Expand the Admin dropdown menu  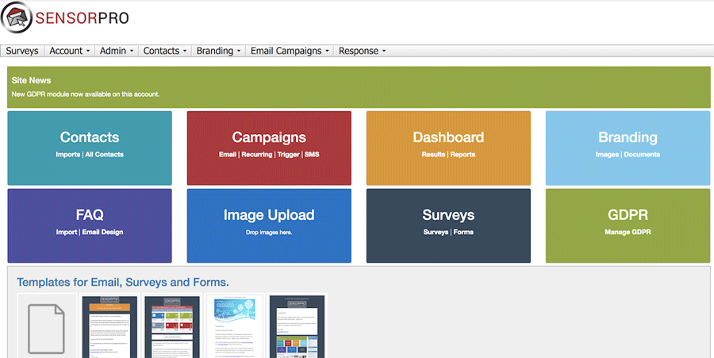point(117,51)
